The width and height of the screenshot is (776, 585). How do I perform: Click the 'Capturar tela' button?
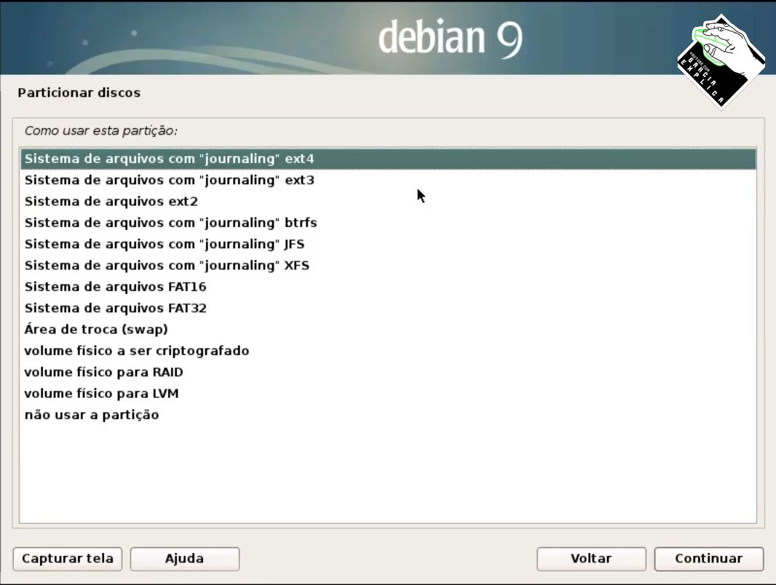coord(67,559)
